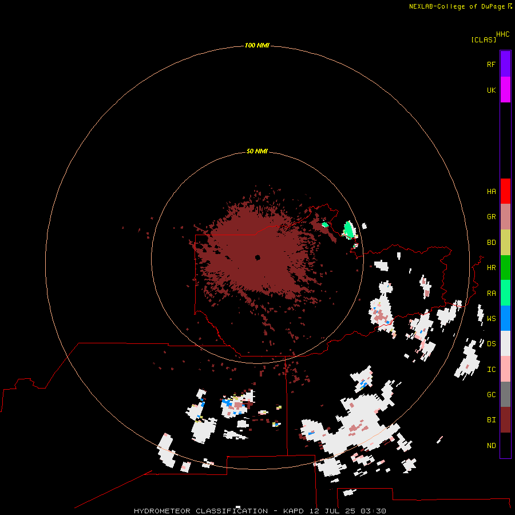
Task: Click the RF purple legend swatch
Action: 505,64
